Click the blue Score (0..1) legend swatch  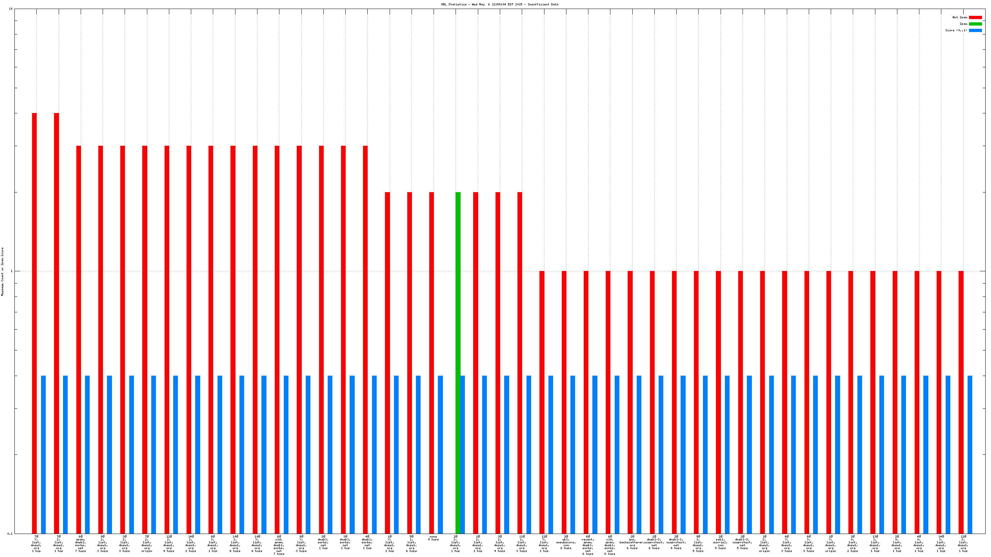click(975, 30)
